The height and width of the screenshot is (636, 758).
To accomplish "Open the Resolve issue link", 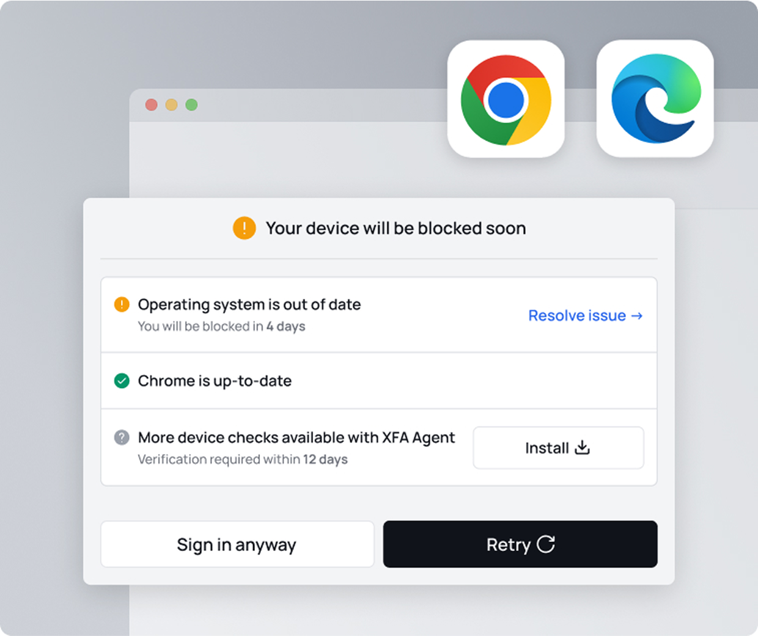I will click(585, 316).
